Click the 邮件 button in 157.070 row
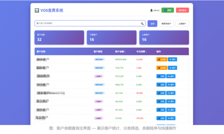 coord(171,110)
